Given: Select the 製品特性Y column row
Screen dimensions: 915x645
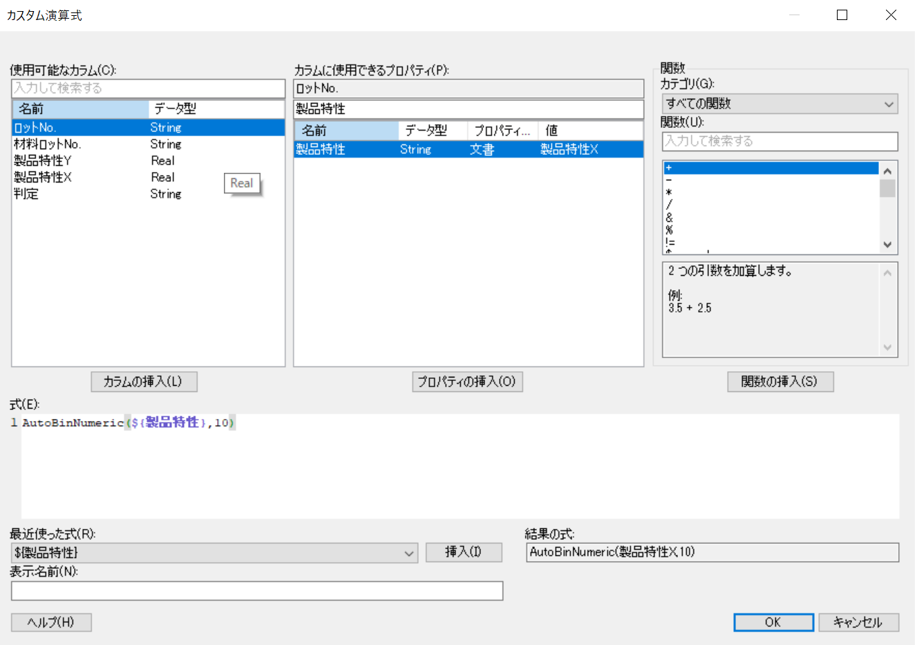Looking at the screenshot, I should (148, 160).
